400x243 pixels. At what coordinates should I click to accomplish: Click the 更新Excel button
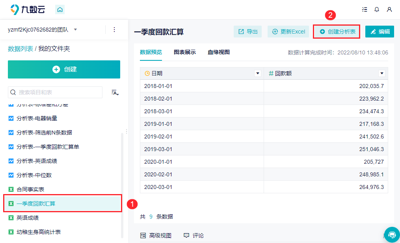(x=288, y=32)
